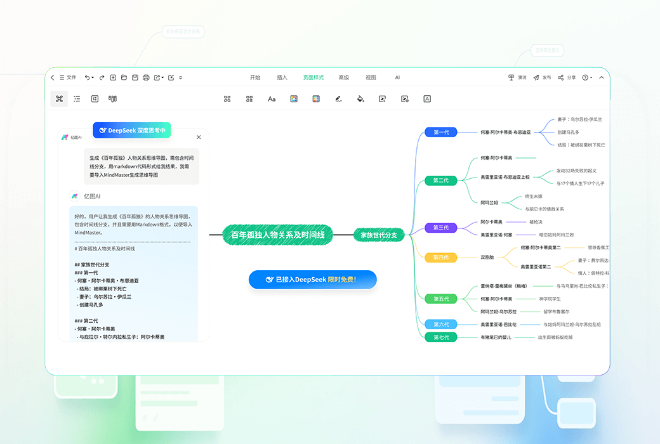The width and height of the screenshot is (660, 444).
Task: Open the Aa theme font icon
Action: 272,99
